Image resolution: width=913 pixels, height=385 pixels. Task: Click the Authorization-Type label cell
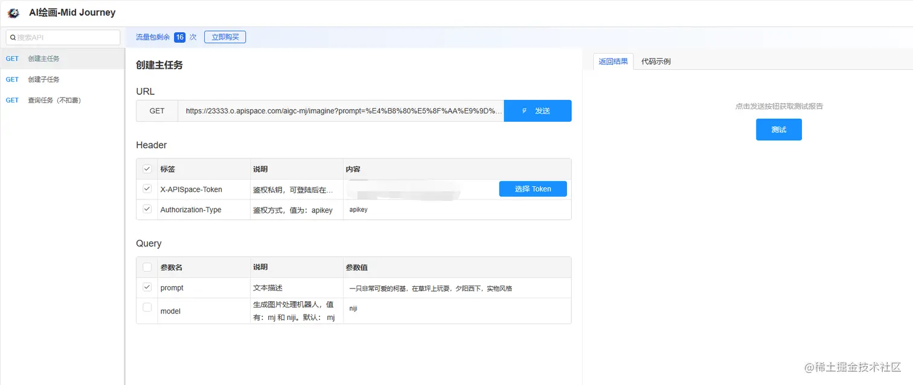point(204,210)
